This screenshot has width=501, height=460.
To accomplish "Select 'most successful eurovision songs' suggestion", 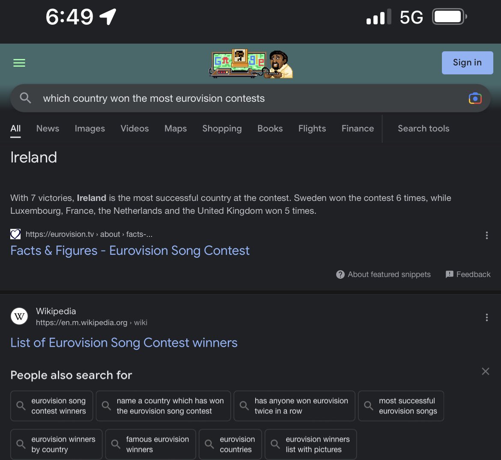I will (x=401, y=406).
